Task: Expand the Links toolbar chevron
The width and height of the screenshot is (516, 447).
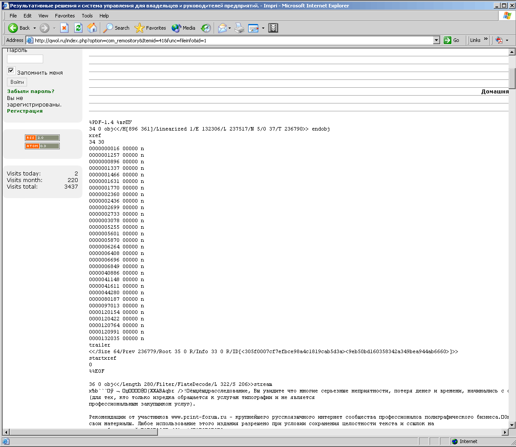Action: pos(486,39)
